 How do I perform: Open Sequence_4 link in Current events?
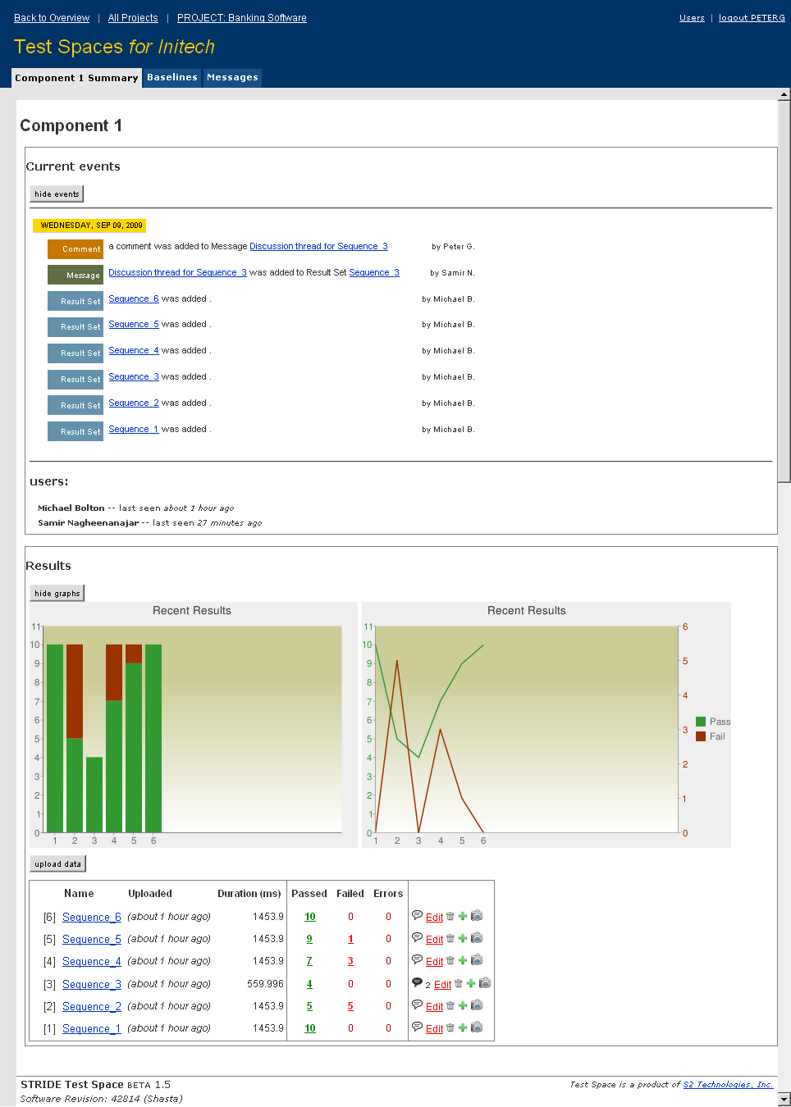tap(134, 350)
